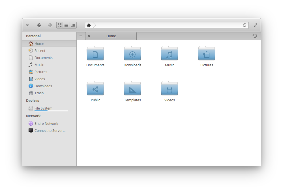Go back using the back arrow
The width and height of the screenshot is (283, 192).
tap(39, 25)
